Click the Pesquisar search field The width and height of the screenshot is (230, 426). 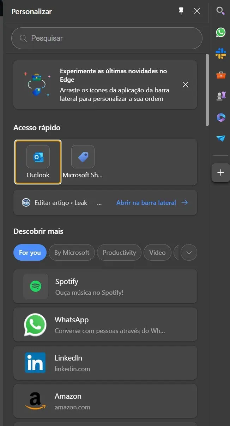click(x=107, y=38)
